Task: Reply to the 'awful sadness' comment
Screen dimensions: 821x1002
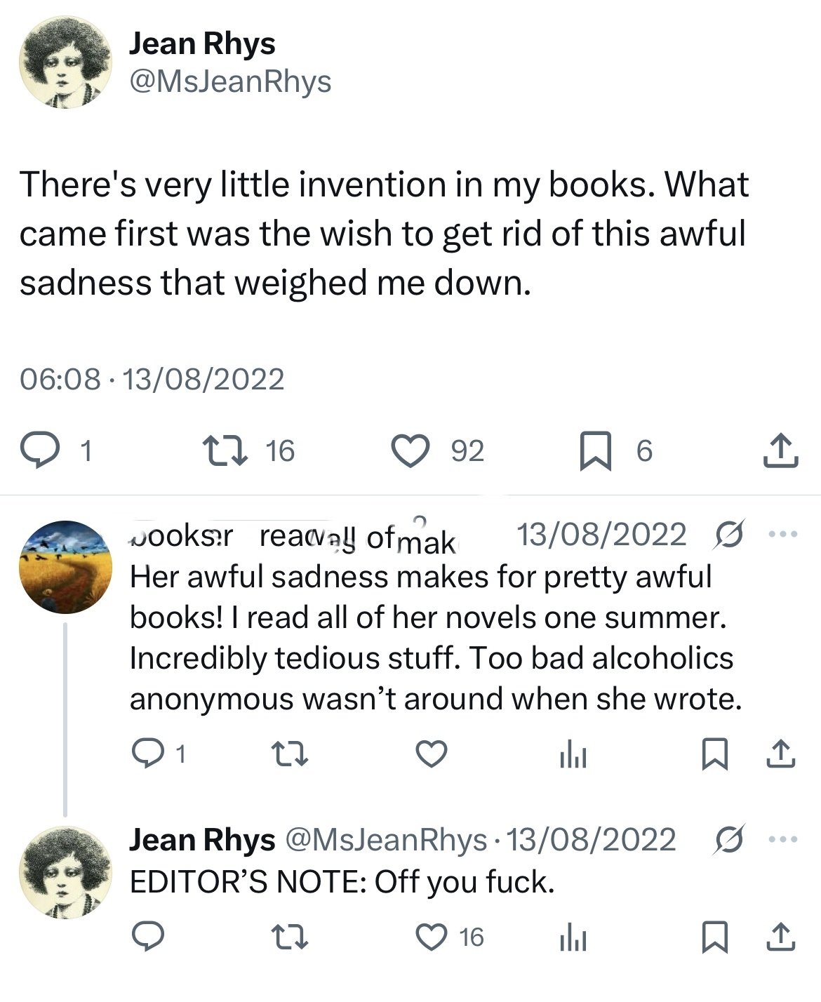Action: (147, 754)
